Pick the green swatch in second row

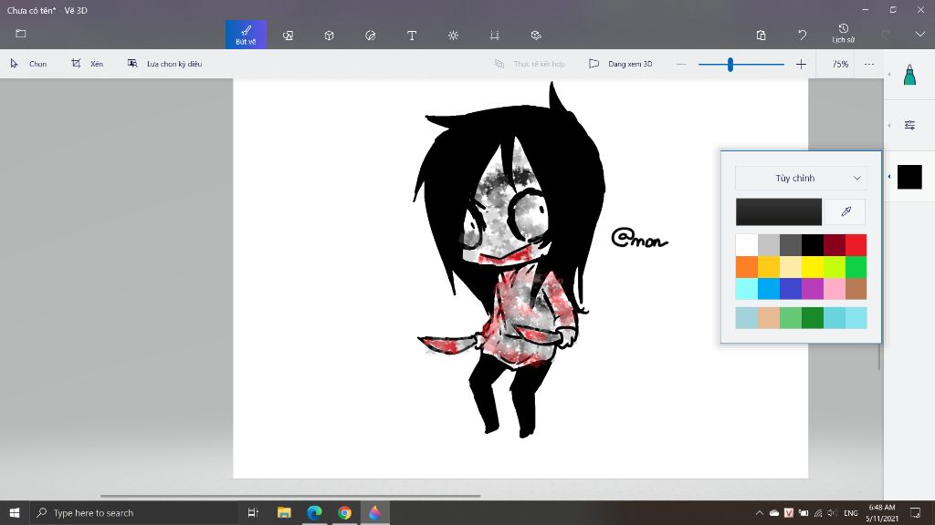pyautogui.click(x=856, y=267)
